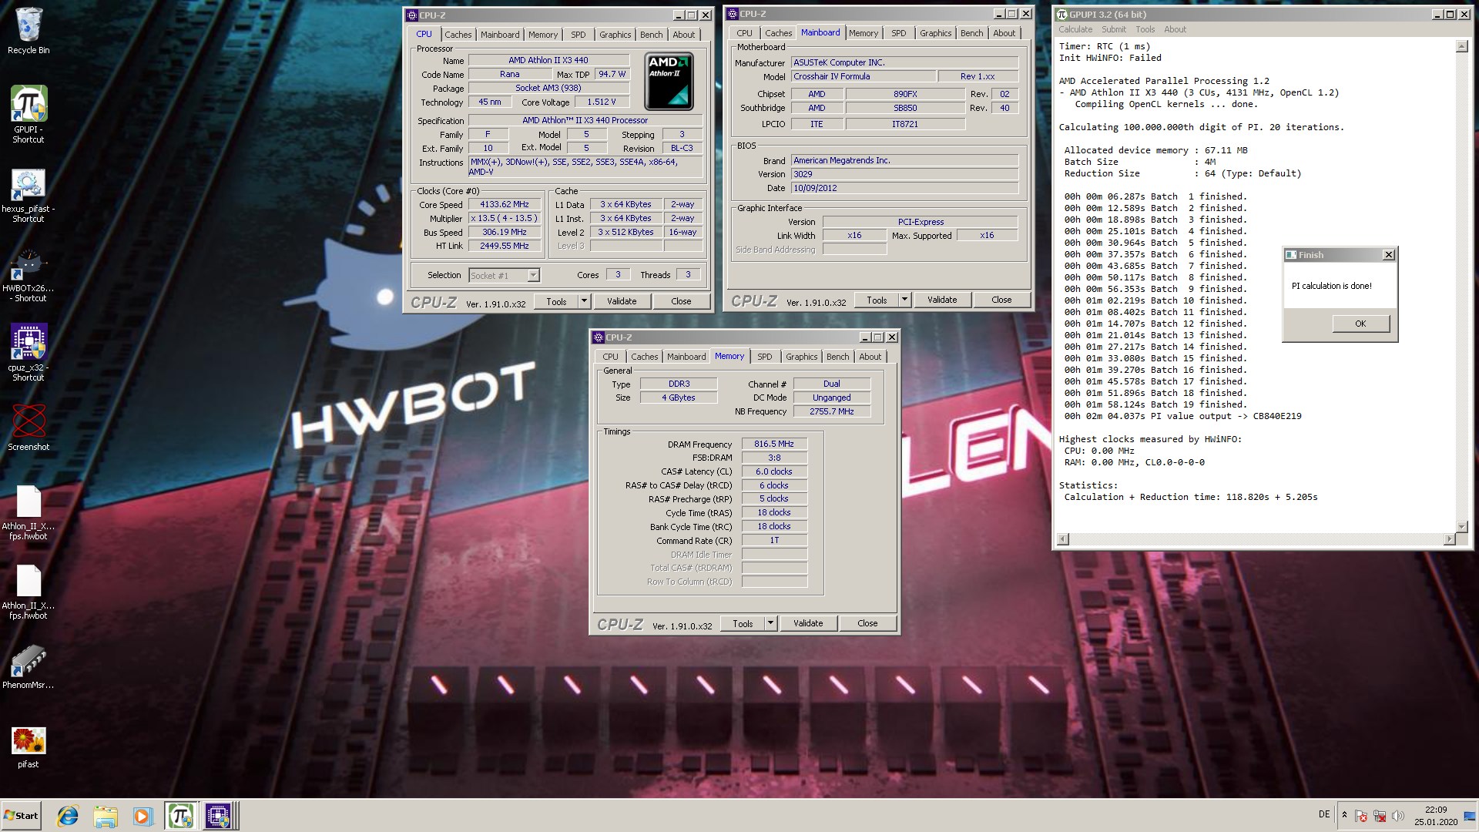Screen dimensions: 1479x832
Task: Click GPUPI horizontal scrollbar right arrow
Action: pyautogui.click(x=1449, y=539)
